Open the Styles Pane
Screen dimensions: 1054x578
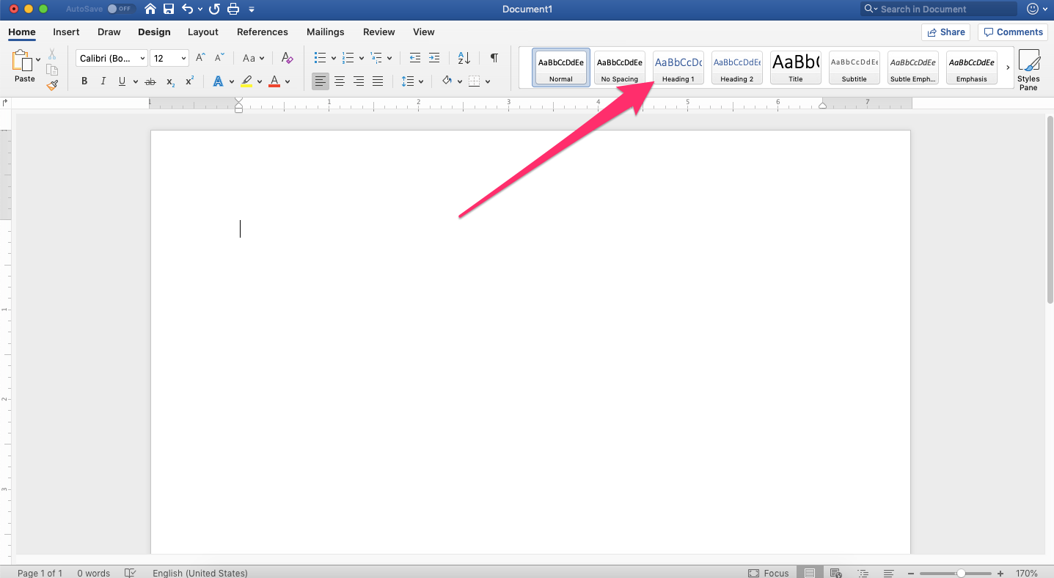click(1028, 70)
